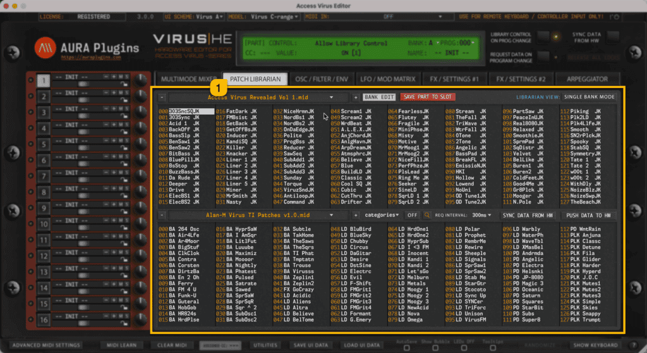The image size is (647, 353).
Task: Select the part 7 number button
Action: click(44, 176)
